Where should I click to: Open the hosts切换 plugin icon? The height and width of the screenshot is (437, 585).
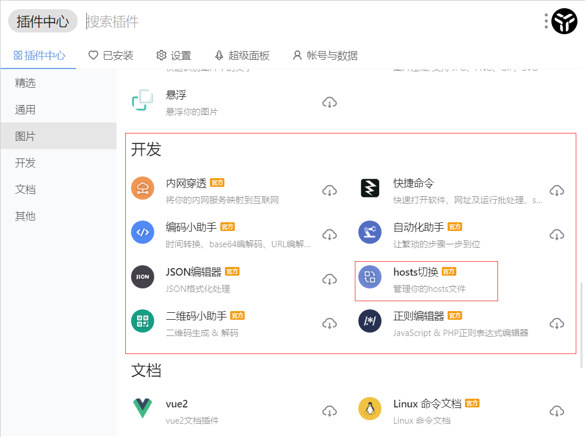370,277
